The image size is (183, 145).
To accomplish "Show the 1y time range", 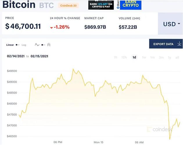I will pos(170,57).
